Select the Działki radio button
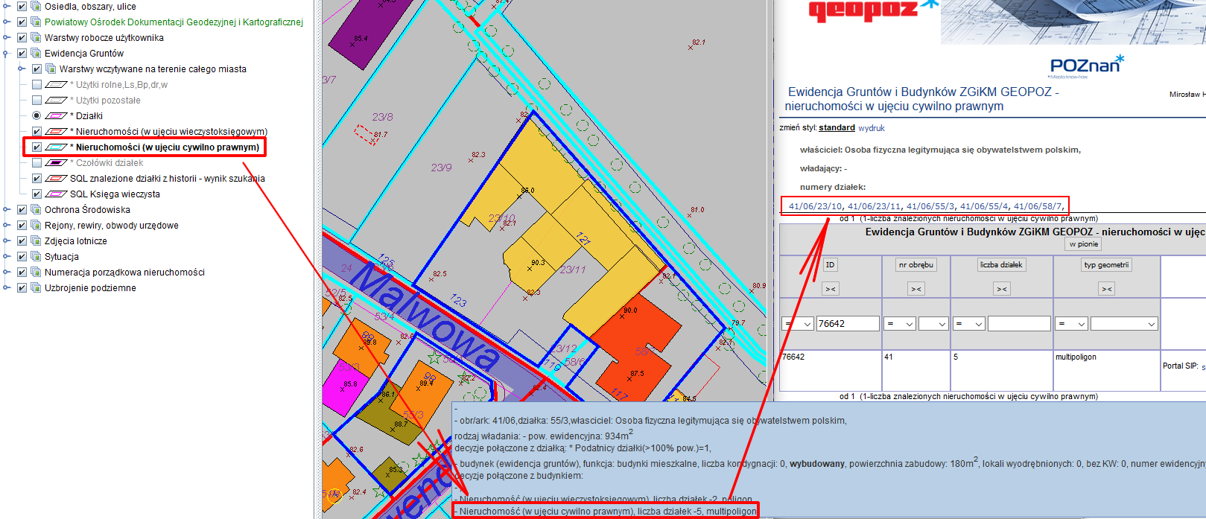The width and height of the screenshot is (1206, 519). point(37,116)
